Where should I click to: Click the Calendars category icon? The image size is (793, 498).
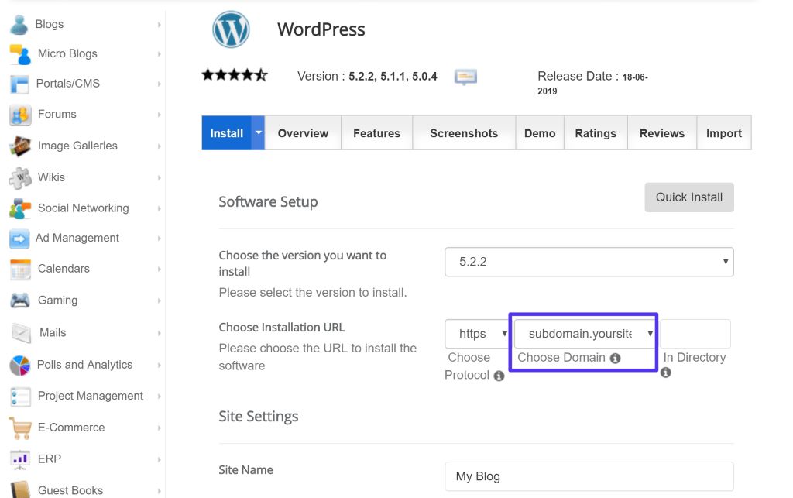[20, 270]
